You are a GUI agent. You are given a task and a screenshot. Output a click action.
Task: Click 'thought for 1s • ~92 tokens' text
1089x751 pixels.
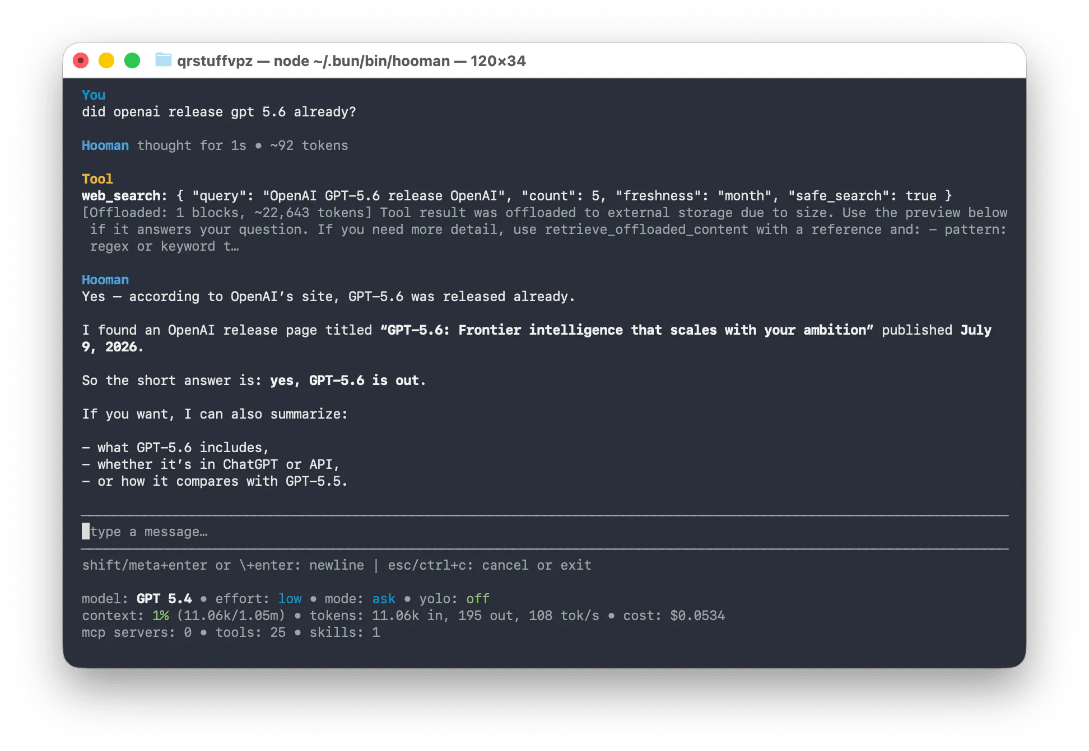click(243, 145)
